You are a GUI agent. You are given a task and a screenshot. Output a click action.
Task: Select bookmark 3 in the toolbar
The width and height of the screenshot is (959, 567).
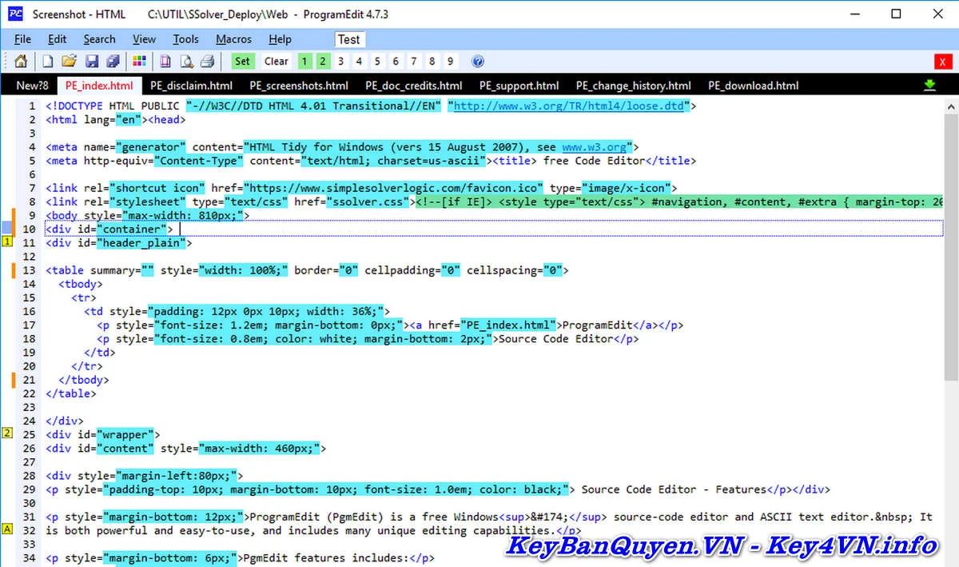pos(340,62)
